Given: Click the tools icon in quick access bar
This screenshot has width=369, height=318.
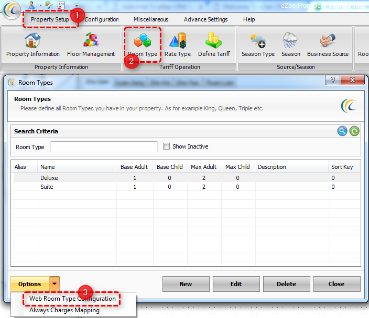Looking at the screenshot, I should 49,5.
